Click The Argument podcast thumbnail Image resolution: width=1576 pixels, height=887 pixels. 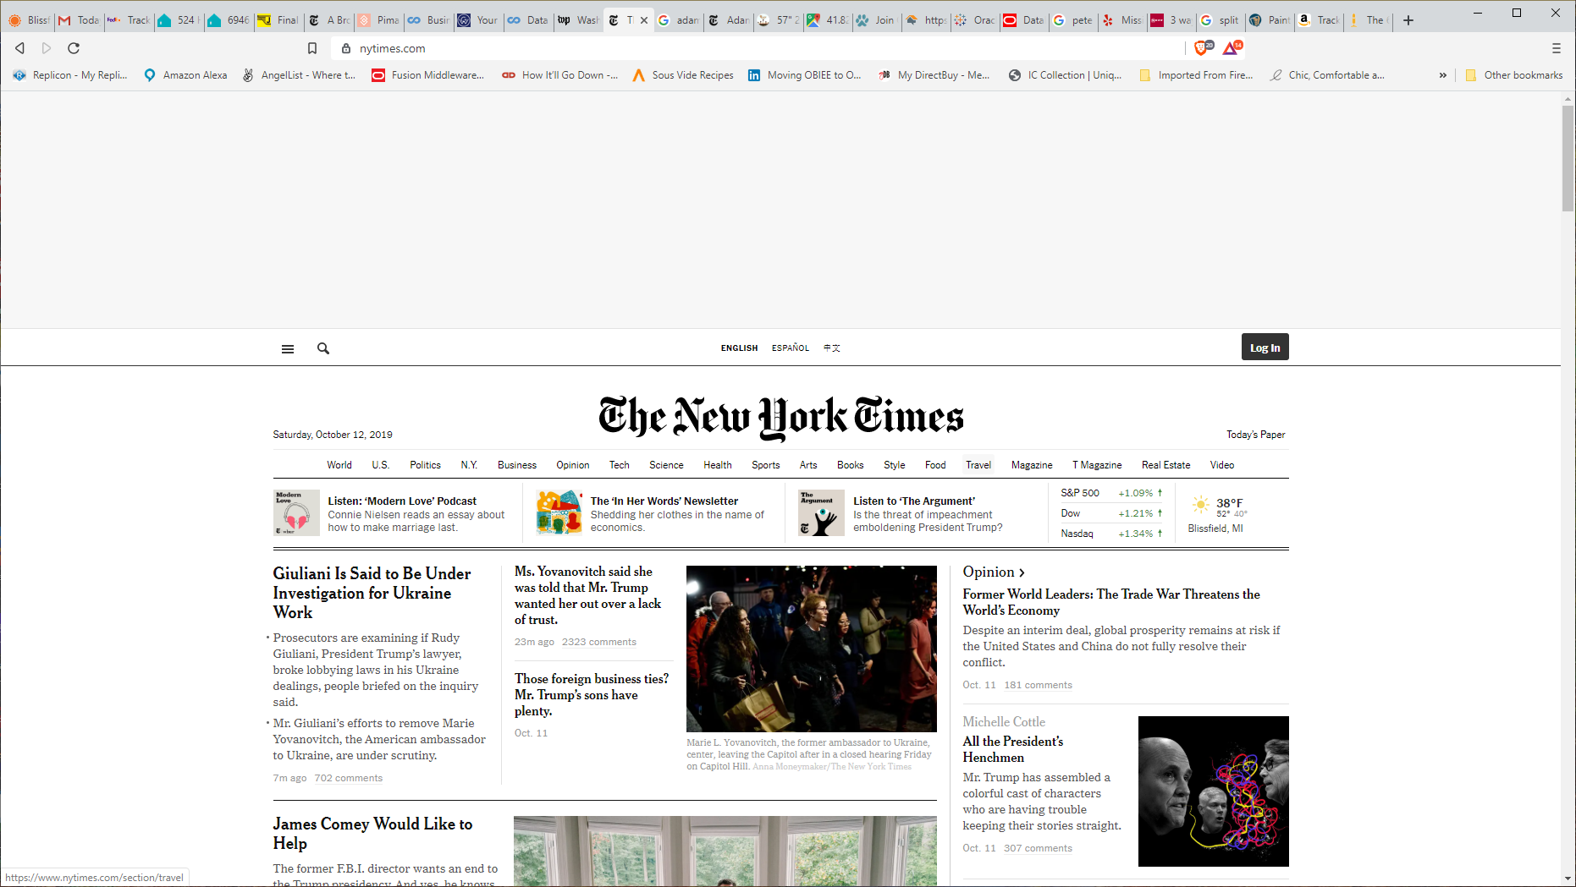[822, 512]
